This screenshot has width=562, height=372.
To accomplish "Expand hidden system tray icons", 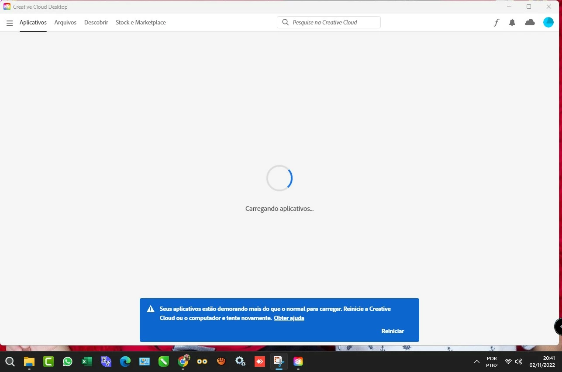I will coord(476,362).
